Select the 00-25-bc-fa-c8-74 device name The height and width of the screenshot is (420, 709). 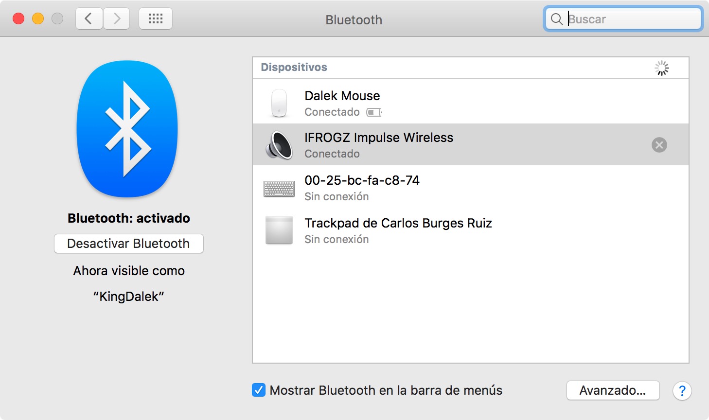[362, 180]
